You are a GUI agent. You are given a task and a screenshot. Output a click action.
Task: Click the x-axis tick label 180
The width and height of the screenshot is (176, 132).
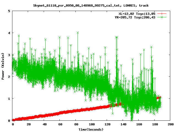click(155, 124)
